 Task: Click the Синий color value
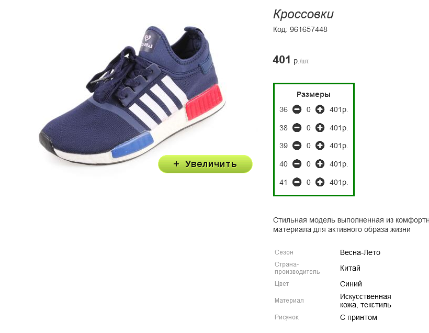(x=351, y=284)
